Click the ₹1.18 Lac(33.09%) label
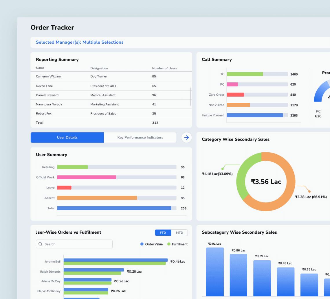Image resolution: width=330 pixels, height=299 pixels. click(217, 174)
